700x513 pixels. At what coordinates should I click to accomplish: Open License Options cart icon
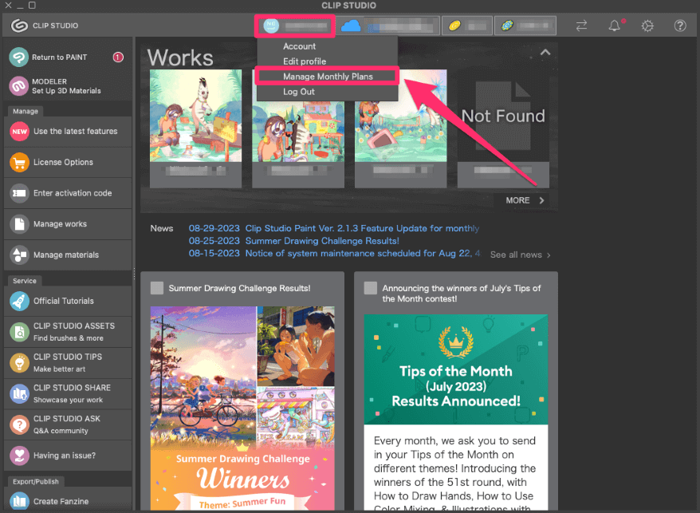point(19,162)
